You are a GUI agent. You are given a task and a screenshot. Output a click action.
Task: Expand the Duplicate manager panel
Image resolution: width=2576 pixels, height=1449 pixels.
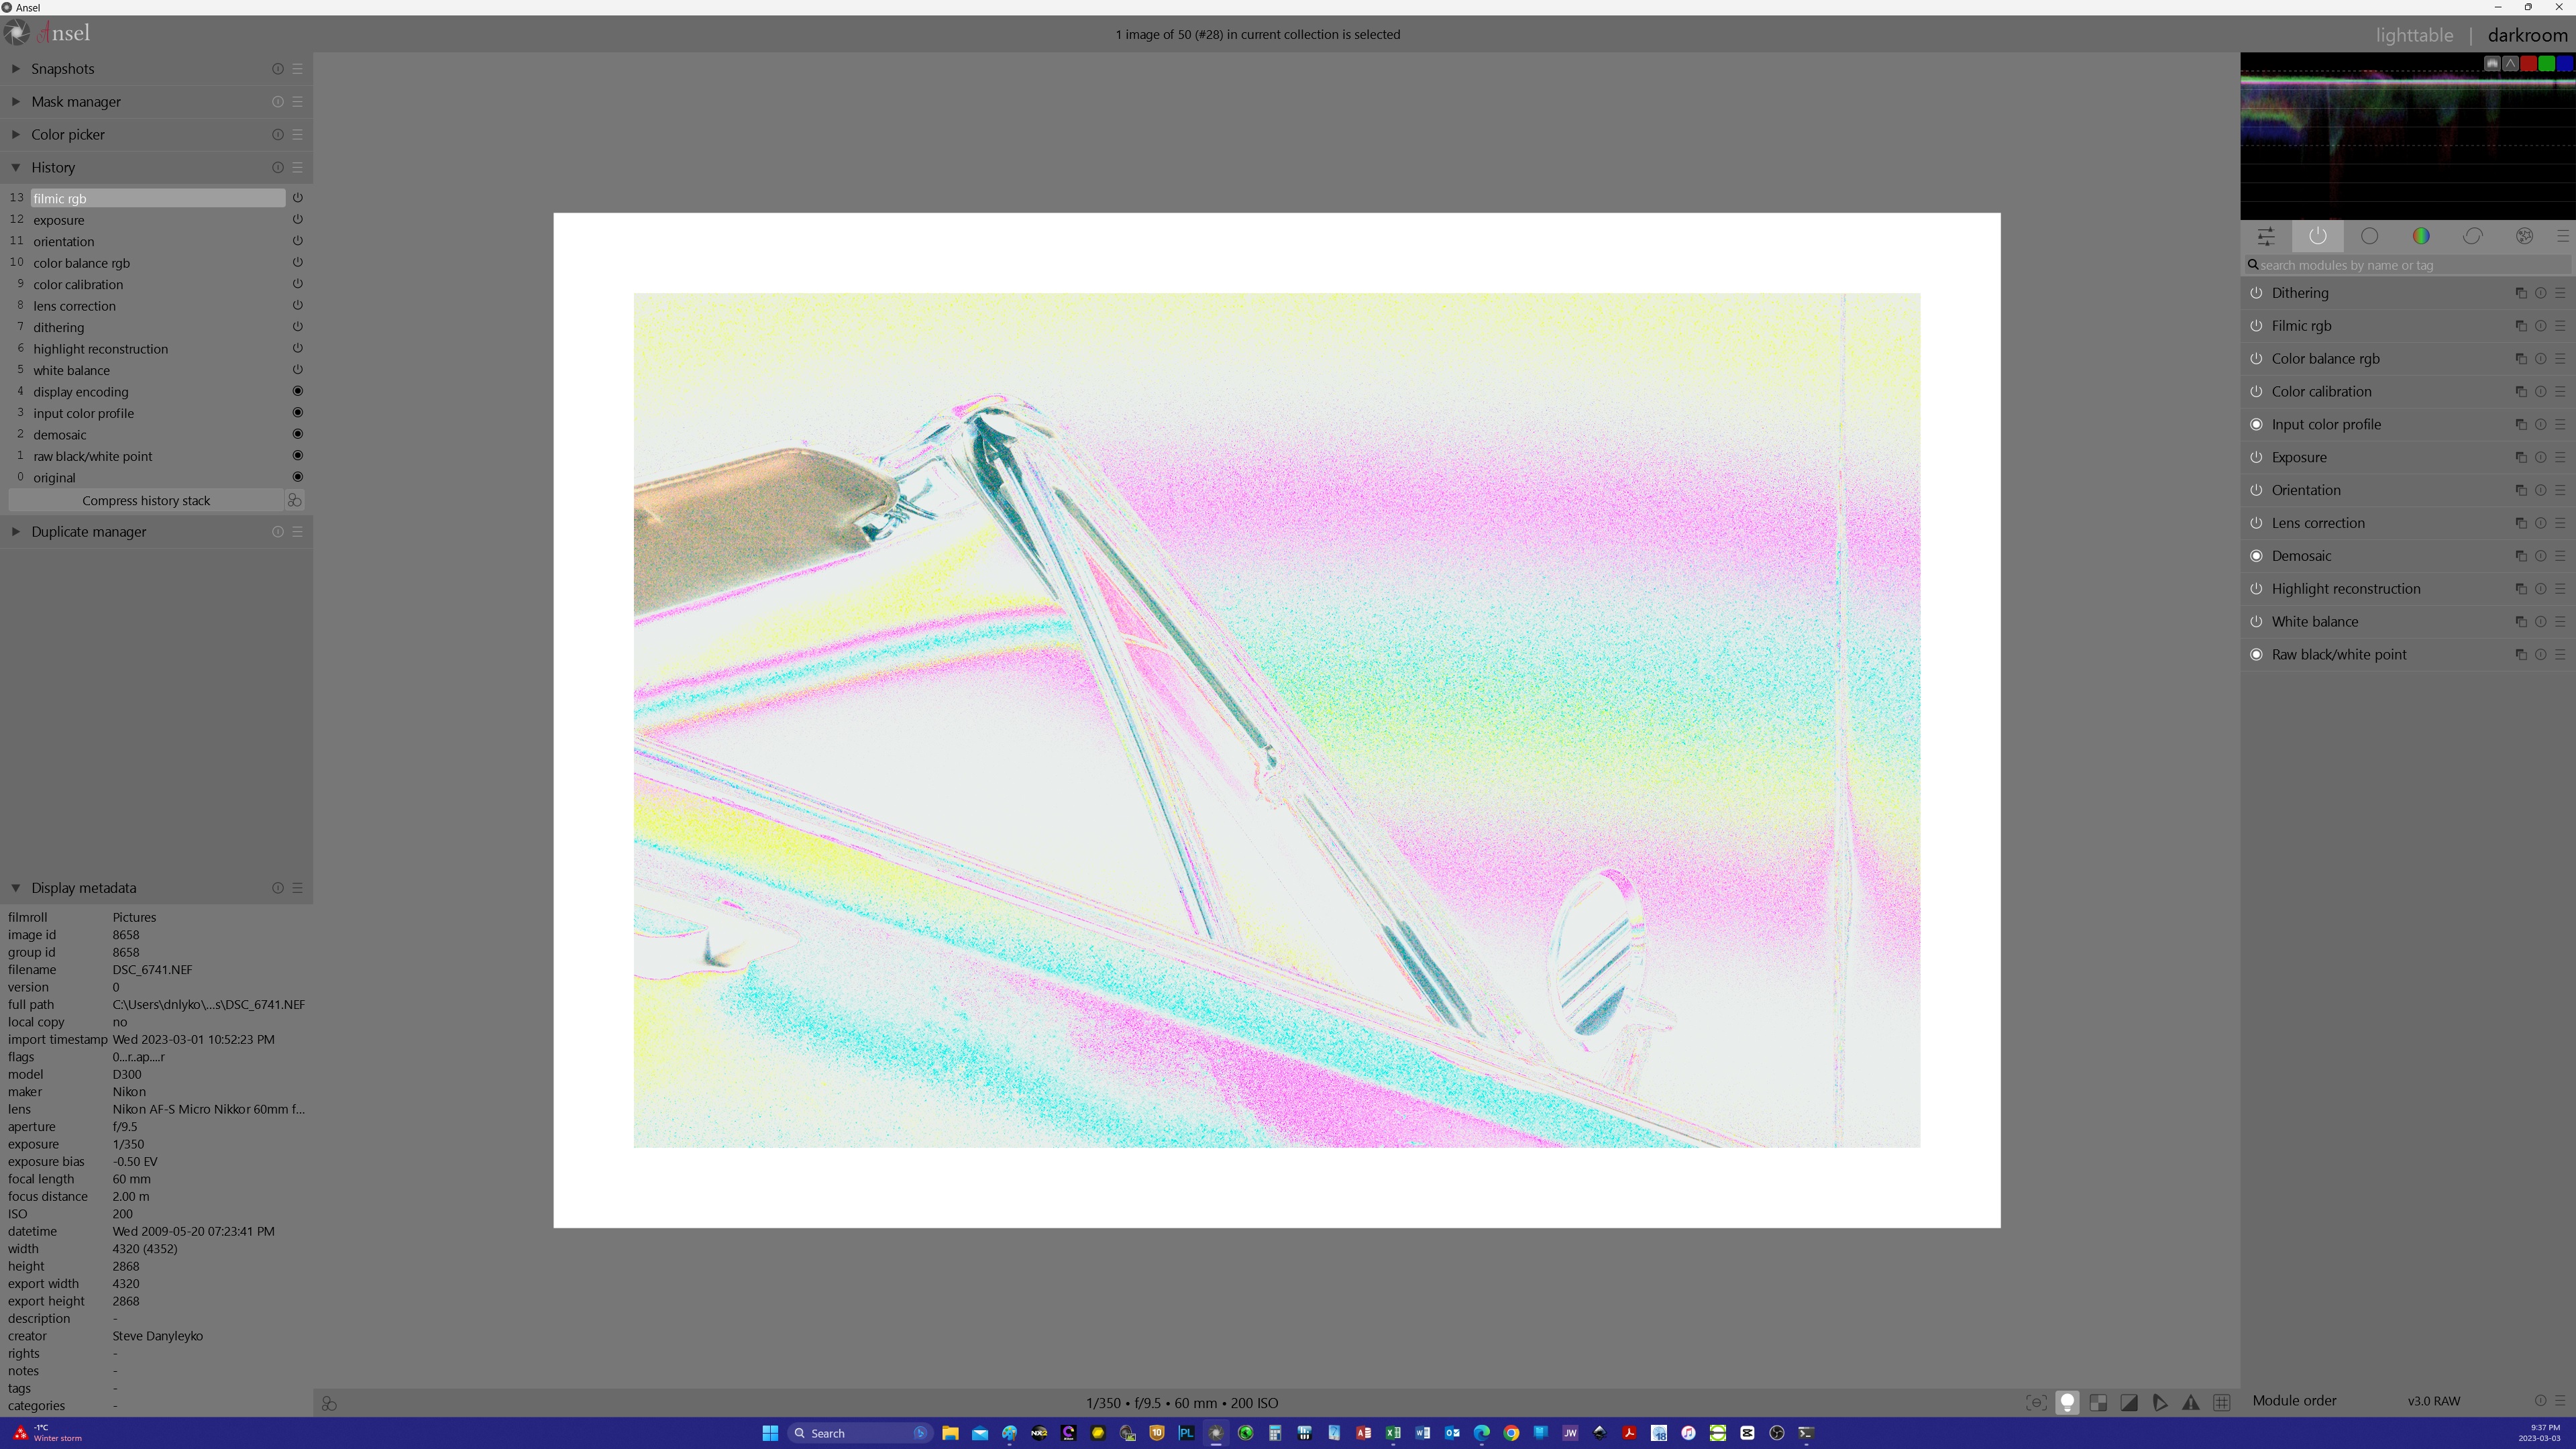[x=16, y=531]
